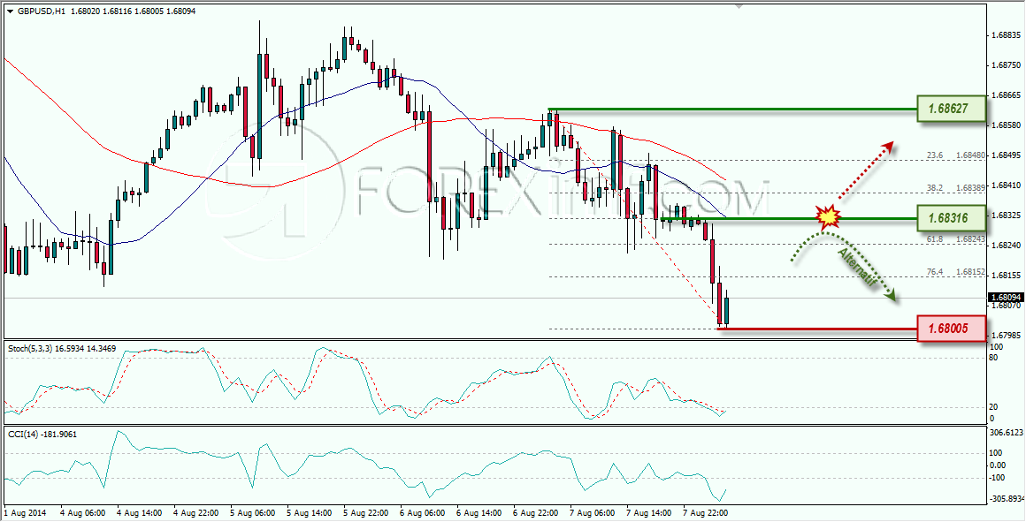Click the 7 Aug 06:00 time label
This screenshot has height=522, width=1026.
[594, 512]
